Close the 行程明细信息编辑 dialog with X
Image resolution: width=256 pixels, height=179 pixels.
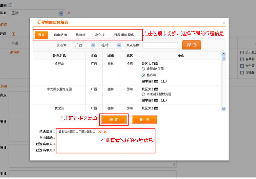click(224, 23)
